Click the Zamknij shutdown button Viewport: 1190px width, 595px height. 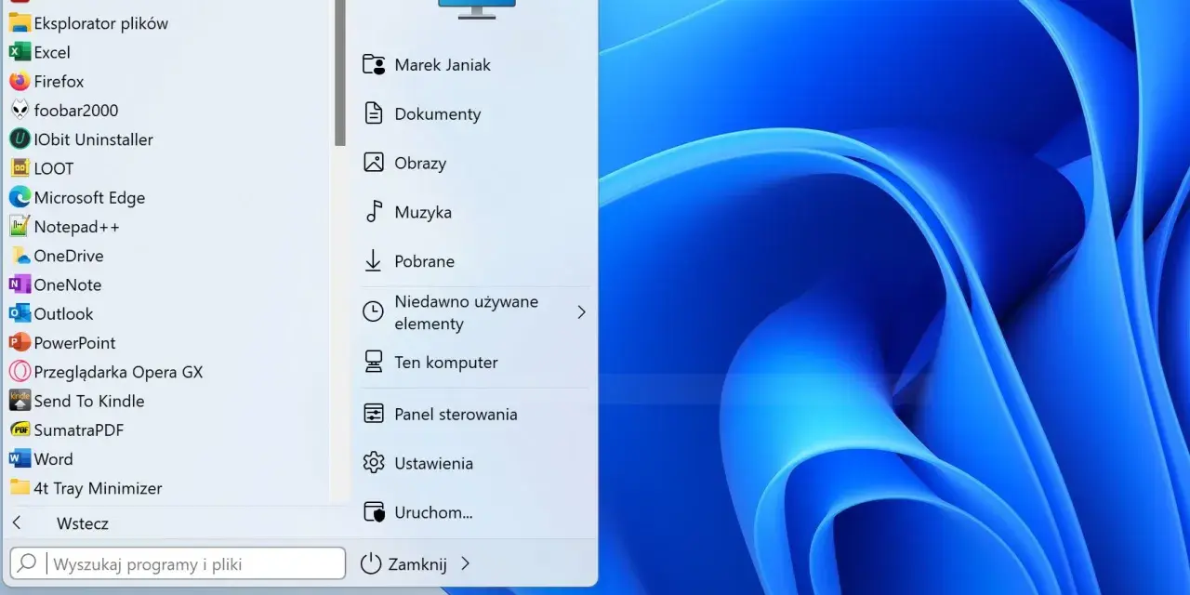click(417, 564)
